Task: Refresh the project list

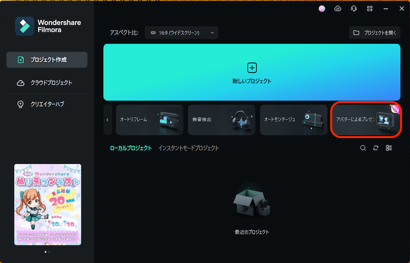Action: click(376, 148)
